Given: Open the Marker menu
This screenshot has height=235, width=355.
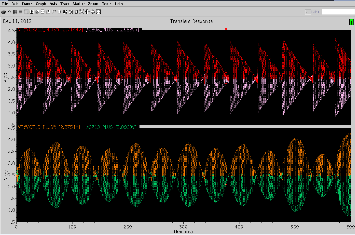Looking at the screenshot, I should click(79, 4).
